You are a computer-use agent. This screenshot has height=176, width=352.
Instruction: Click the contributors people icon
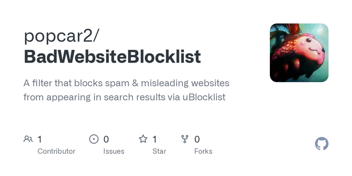pos(28,139)
